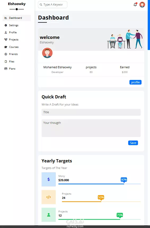
Task: Click the Courses graduation cap icon
Action: pyautogui.click(x=6, y=47)
